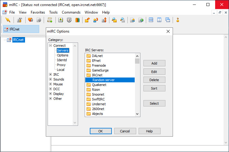
Task: Click the Tile Vertical windows icon
Action: pos(159,20)
